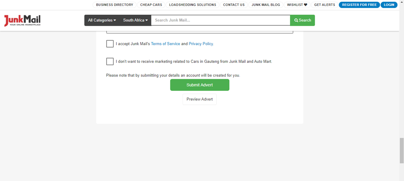404x181 pixels.
Task: Tick the no marketing checkbox
Action: [x=110, y=62]
